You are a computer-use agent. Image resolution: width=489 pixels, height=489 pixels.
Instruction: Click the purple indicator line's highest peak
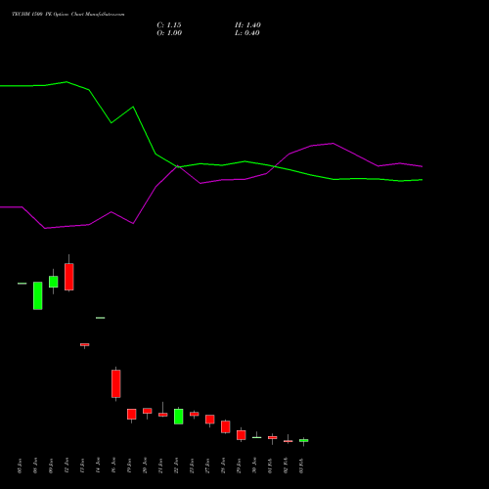[x=333, y=143]
